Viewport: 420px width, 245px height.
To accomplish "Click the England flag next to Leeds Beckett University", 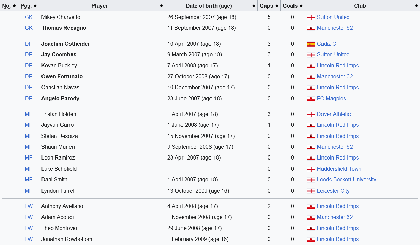I will (311, 180).
